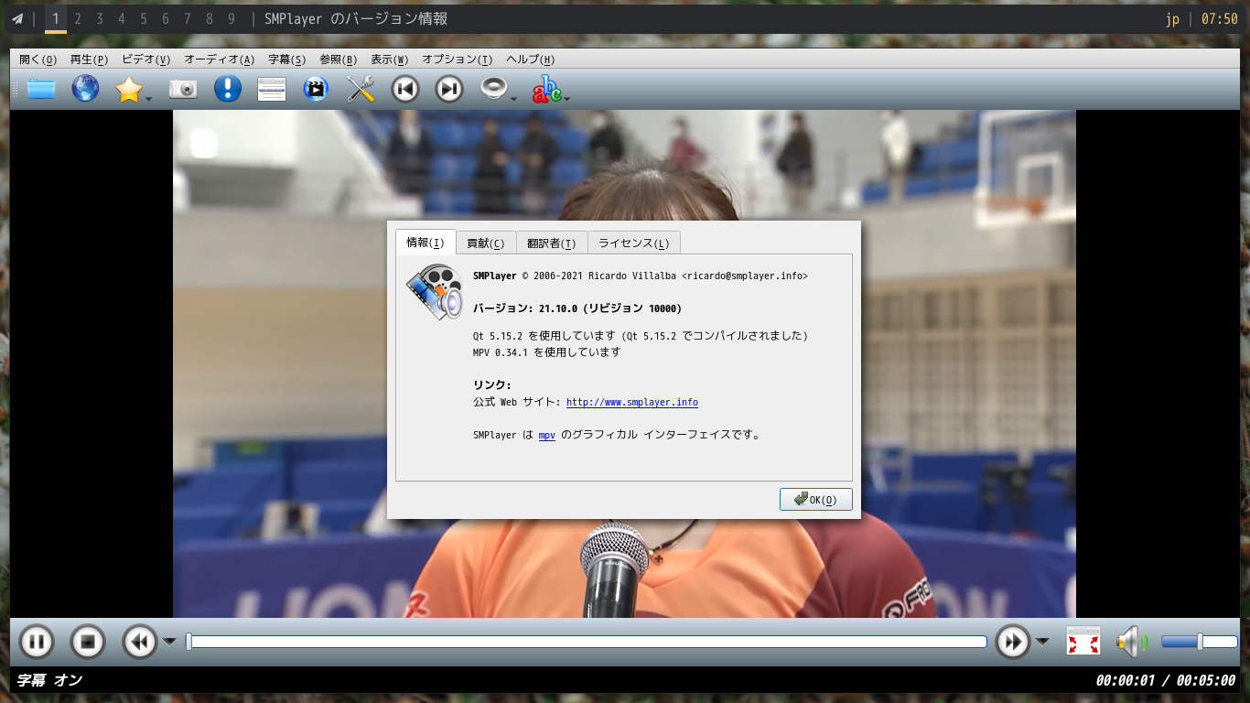Image resolution: width=1250 pixels, height=703 pixels.
Task: Switch to workspace 5
Action: [x=144, y=18]
